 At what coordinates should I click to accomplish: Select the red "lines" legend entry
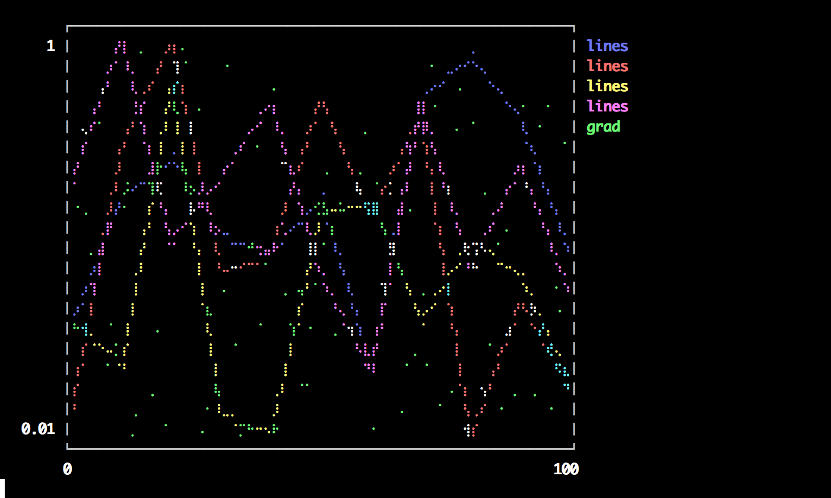click(607, 66)
